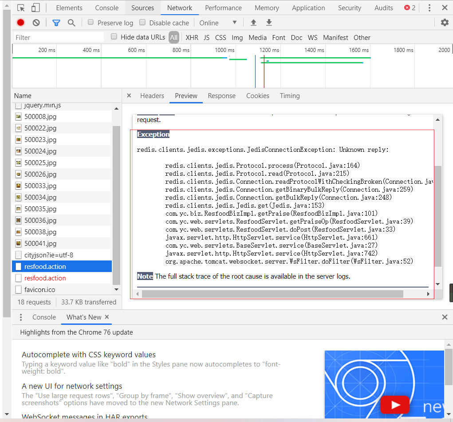Check Hide data URLs option
The image size is (453, 422).
114,36
